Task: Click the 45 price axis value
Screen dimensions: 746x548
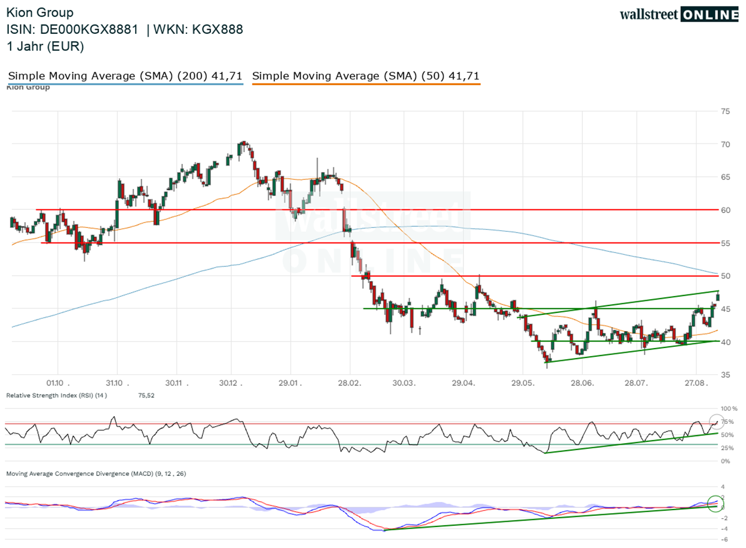Action: 726,309
